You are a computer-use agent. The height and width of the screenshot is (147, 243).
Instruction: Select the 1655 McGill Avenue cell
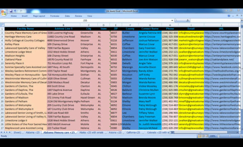tap(63, 124)
